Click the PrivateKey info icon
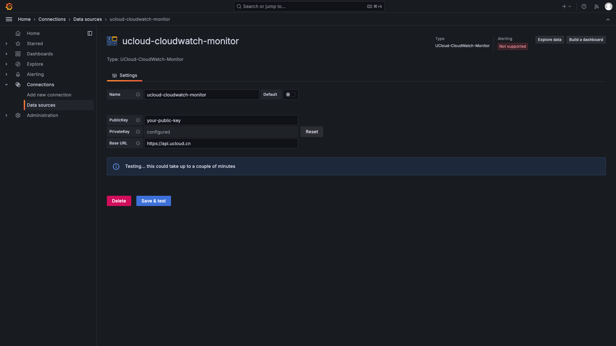Screen dimensions: 616x346 pyautogui.click(x=138, y=132)
